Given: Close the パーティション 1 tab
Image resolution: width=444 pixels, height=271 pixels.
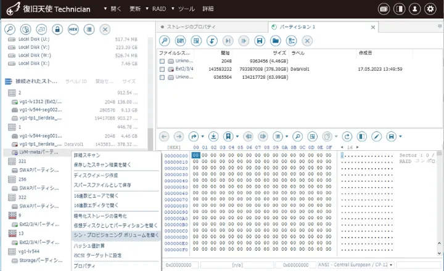Looking at the screenshot, I should coord(373,27).
